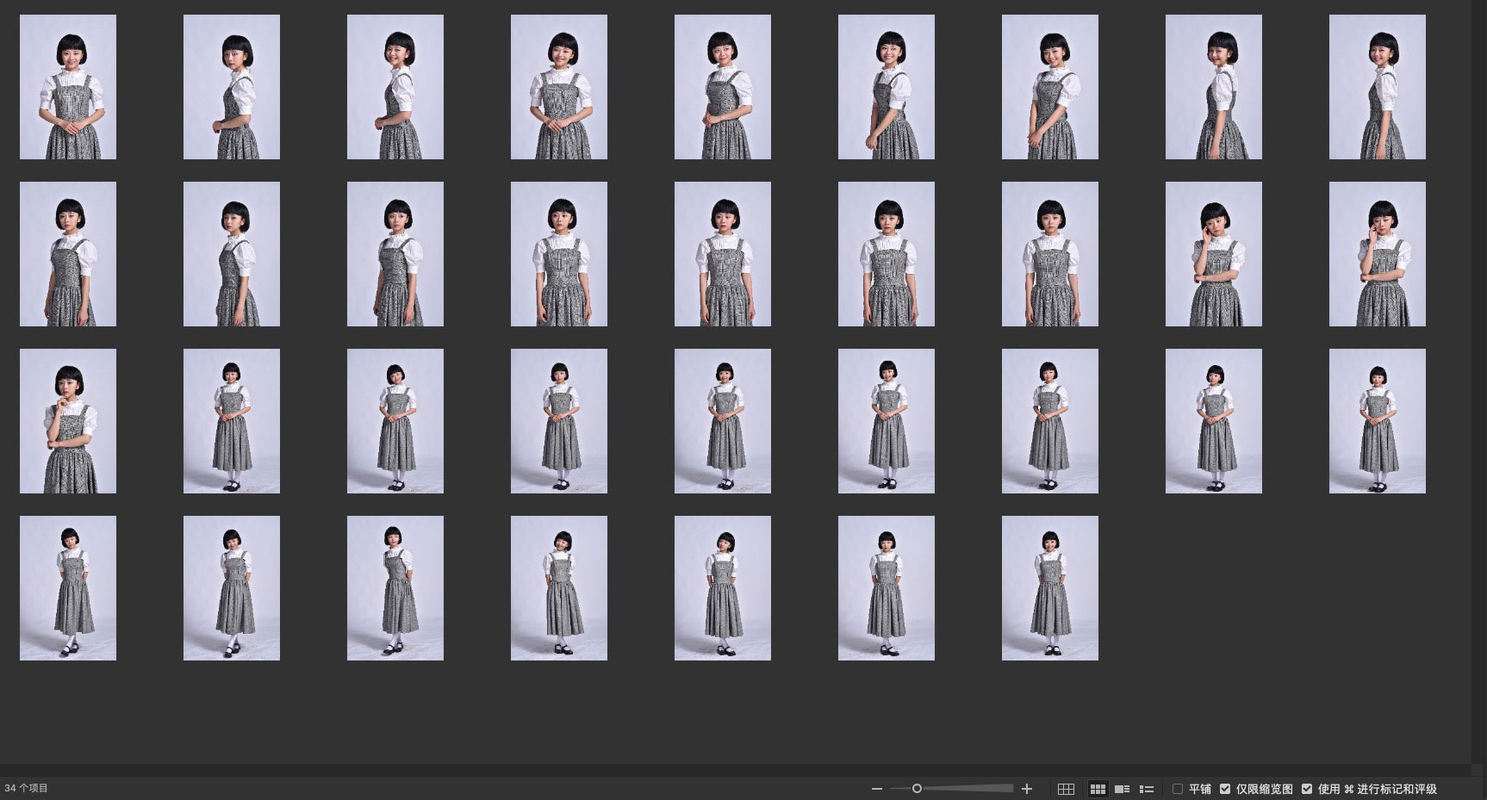Toggle 使用 ⌘ 进行标记和评级 checkbox
The image size is (1487, 800).
[x=1307, y=789]
